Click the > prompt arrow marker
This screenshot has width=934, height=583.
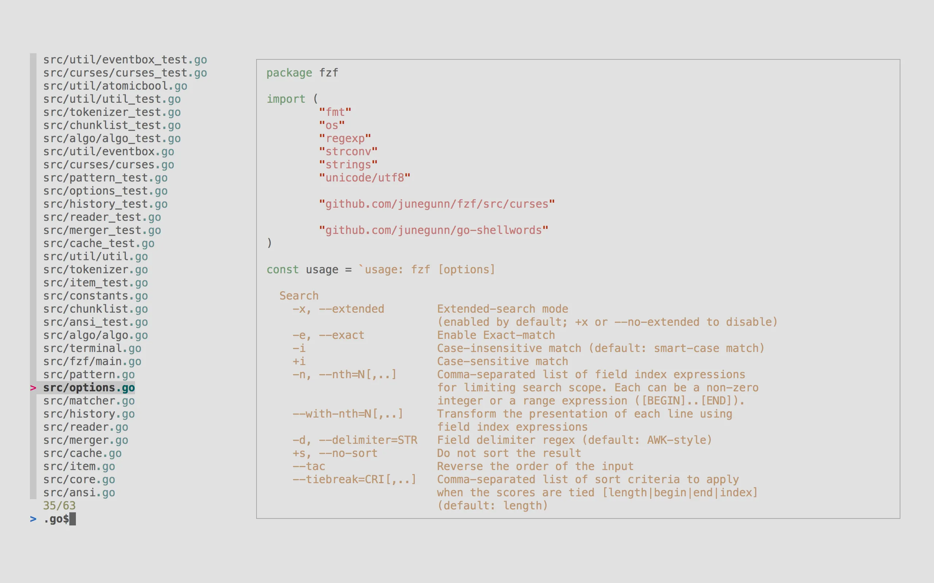[32, 519]
